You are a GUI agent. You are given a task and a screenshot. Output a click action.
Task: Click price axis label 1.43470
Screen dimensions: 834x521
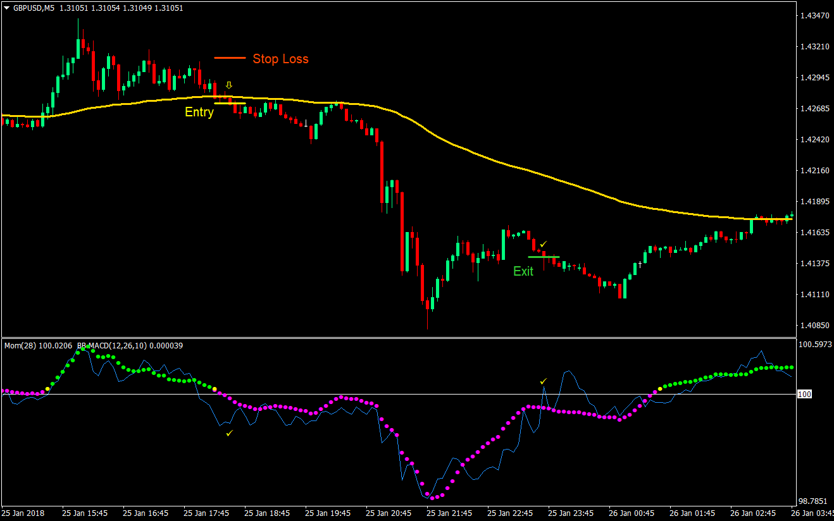coord(814,15)
